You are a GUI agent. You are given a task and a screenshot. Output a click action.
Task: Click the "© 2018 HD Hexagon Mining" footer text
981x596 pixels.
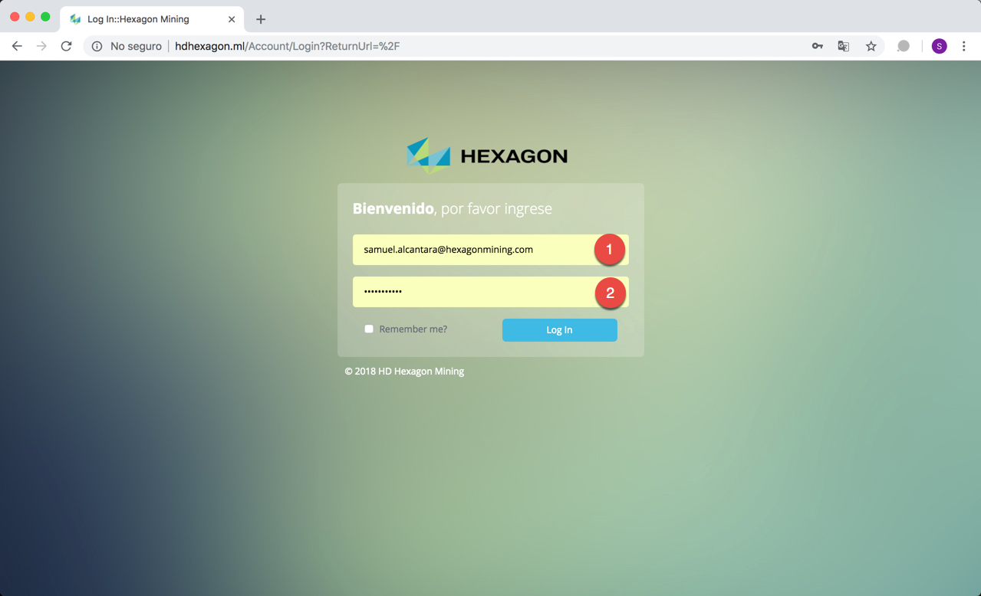pos(404,371)
